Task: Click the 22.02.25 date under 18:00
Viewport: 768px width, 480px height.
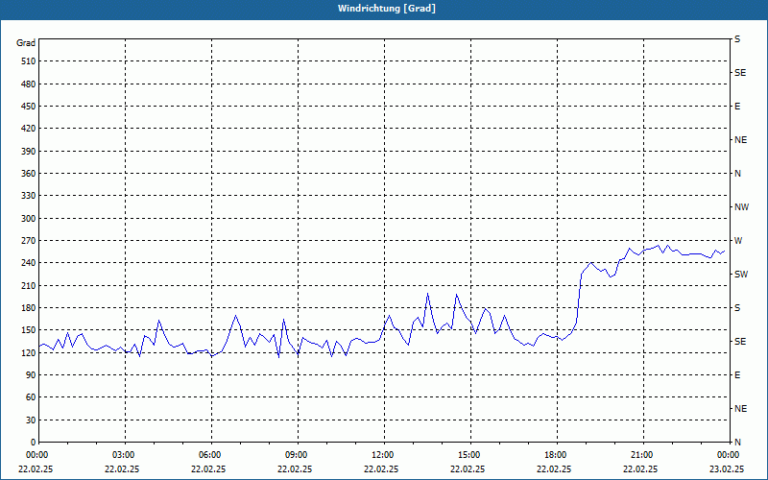Action: [554, 468]
